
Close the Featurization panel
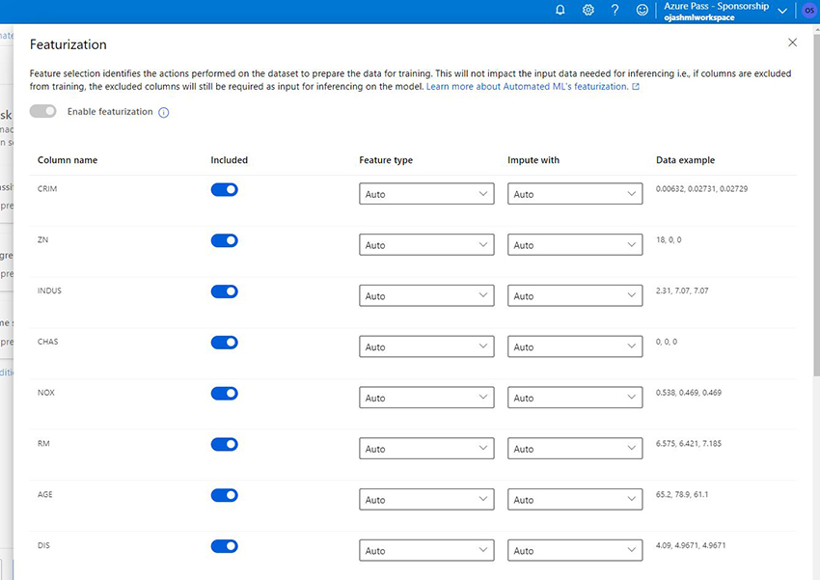[793, 42]
